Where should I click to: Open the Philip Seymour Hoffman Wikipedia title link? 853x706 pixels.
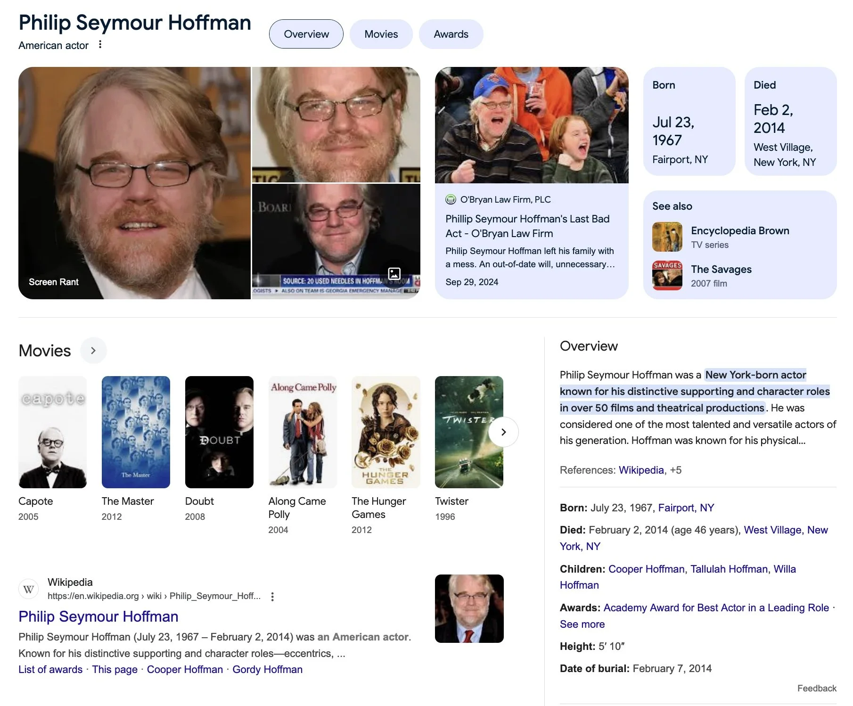98,616
